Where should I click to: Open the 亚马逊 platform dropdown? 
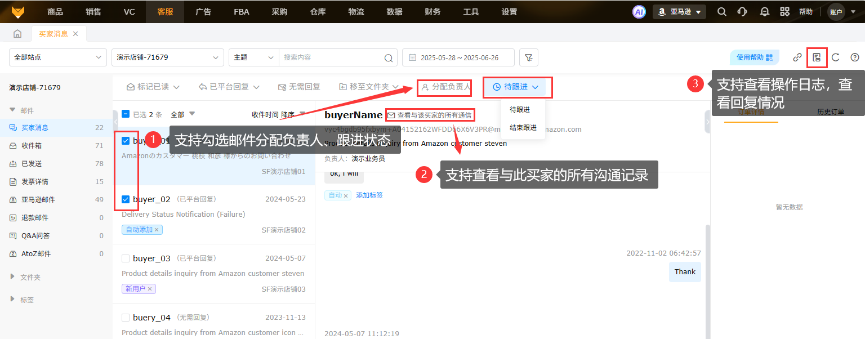(x=679, y=12)
